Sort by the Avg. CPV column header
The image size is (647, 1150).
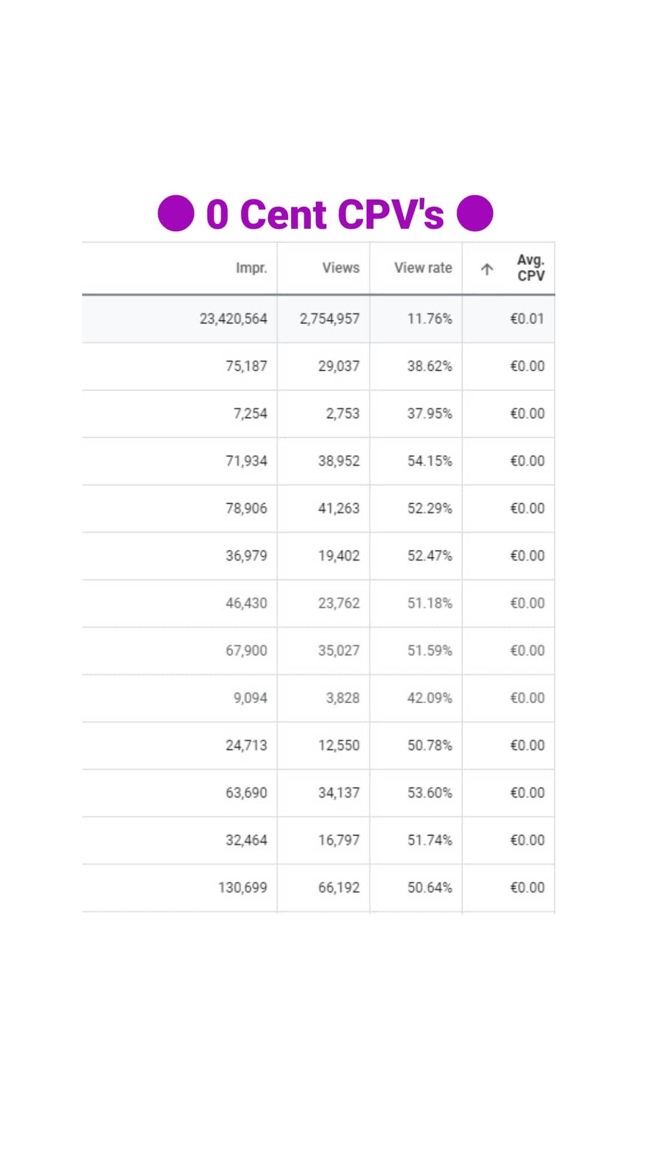[x=530, y=268]
